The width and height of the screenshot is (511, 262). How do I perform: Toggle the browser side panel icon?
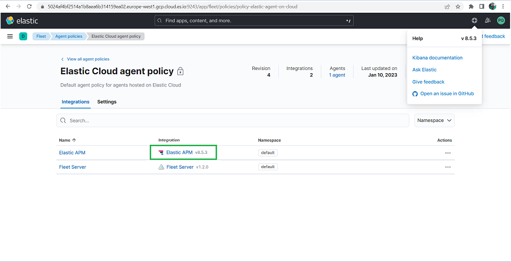click(482, 6)
